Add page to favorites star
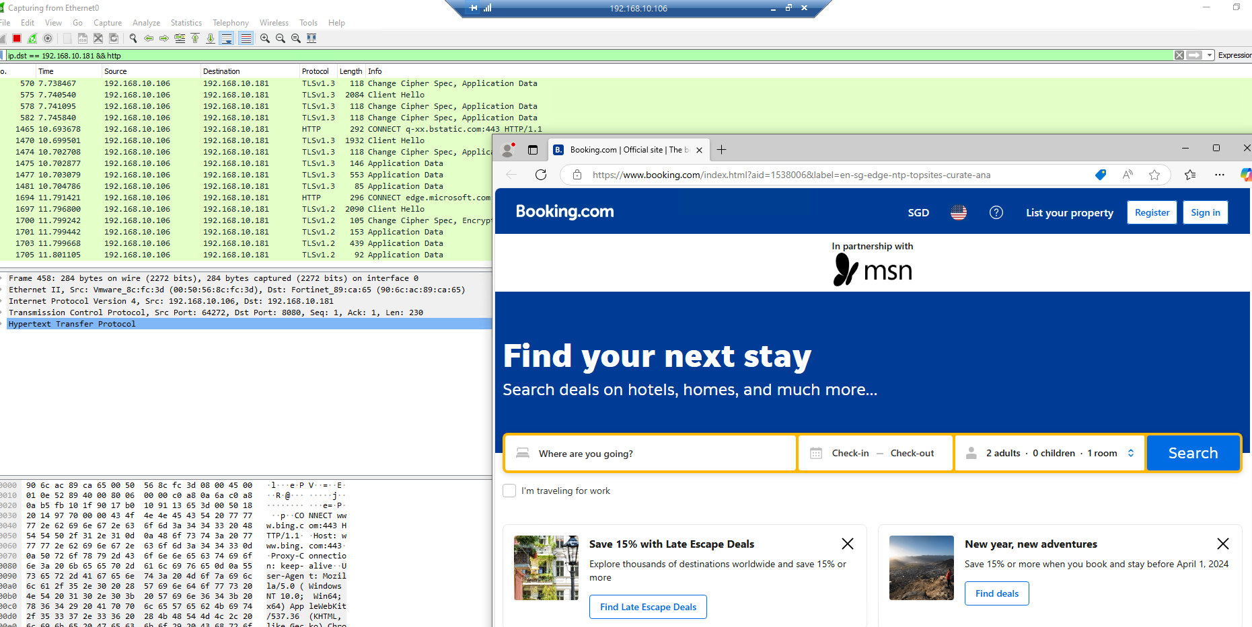The width and height of the screenshot is (1252, 627). pos(1154,175)
